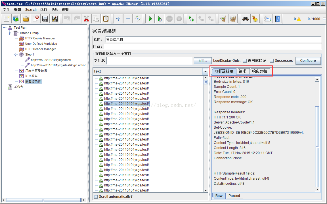Switch to the 响应数据 tab
Image resolution: width=327 pixels, height=204 pixels.
(x=260, y=71)
